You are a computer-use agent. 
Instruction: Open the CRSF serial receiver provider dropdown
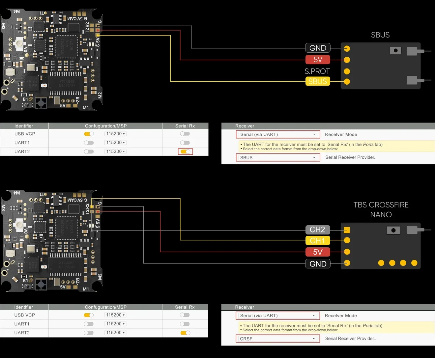click(278, 339)
